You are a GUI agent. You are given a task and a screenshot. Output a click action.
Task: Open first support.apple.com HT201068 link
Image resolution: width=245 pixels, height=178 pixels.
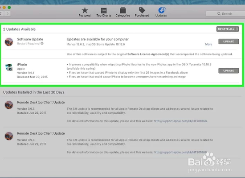click(x=180, y=121)
